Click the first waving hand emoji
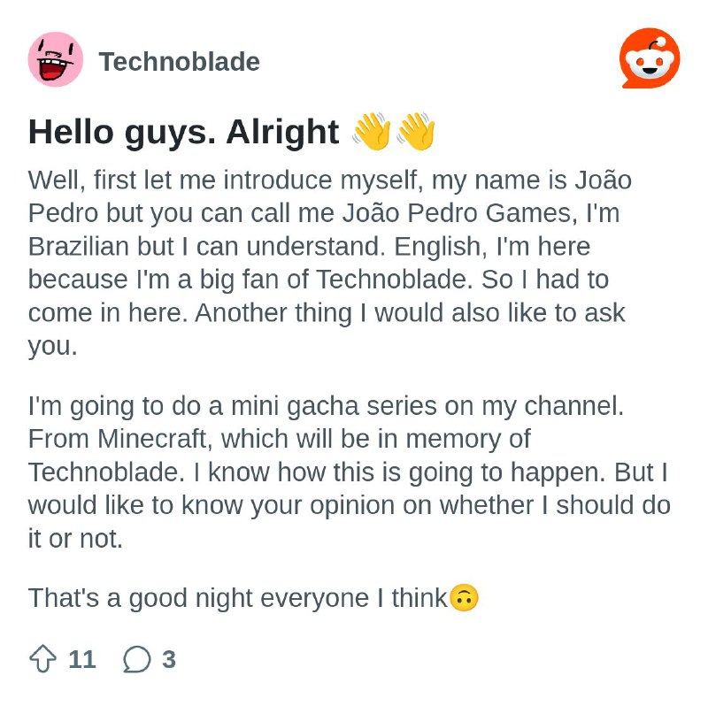 click(x=372, y=131)
